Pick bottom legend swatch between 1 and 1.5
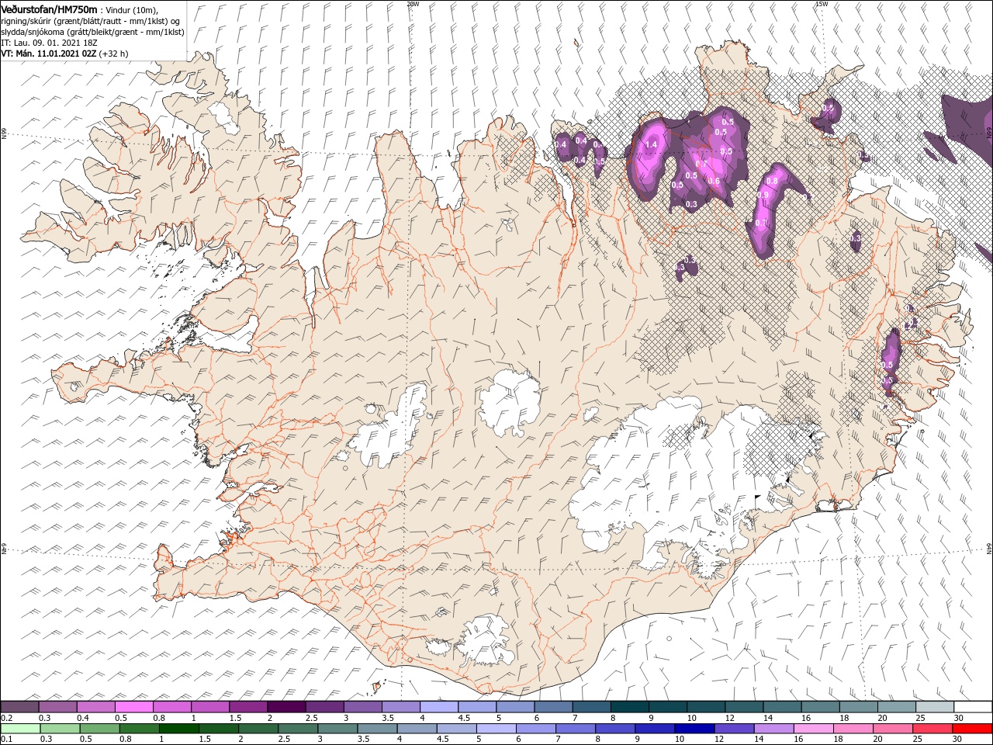Image resolution: width=993 pixels, height=745 pixels. click(178, 729)
